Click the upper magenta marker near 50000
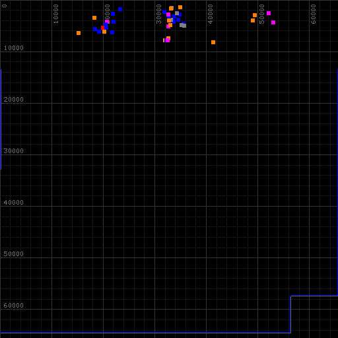Screen dimensions: 338x338 [269, 13]
